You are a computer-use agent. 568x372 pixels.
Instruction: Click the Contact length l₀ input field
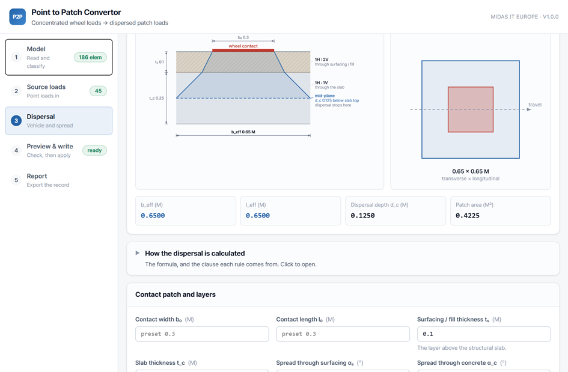[343, 334]
